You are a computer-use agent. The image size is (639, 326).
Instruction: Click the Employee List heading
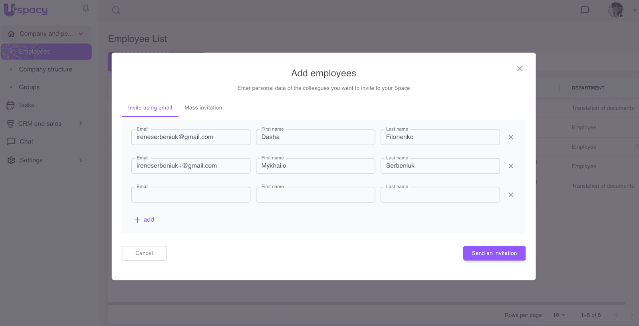click(x=137, y=39)
